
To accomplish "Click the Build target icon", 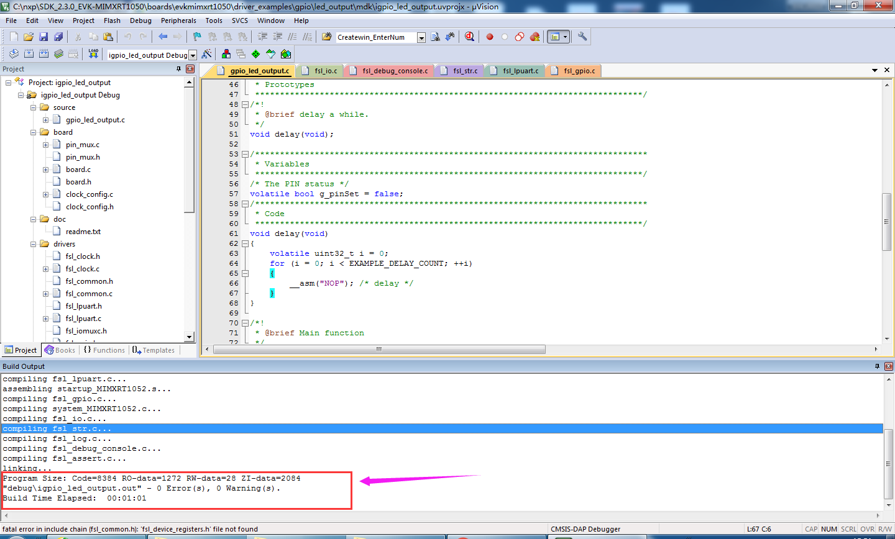I will coord(29,55).
